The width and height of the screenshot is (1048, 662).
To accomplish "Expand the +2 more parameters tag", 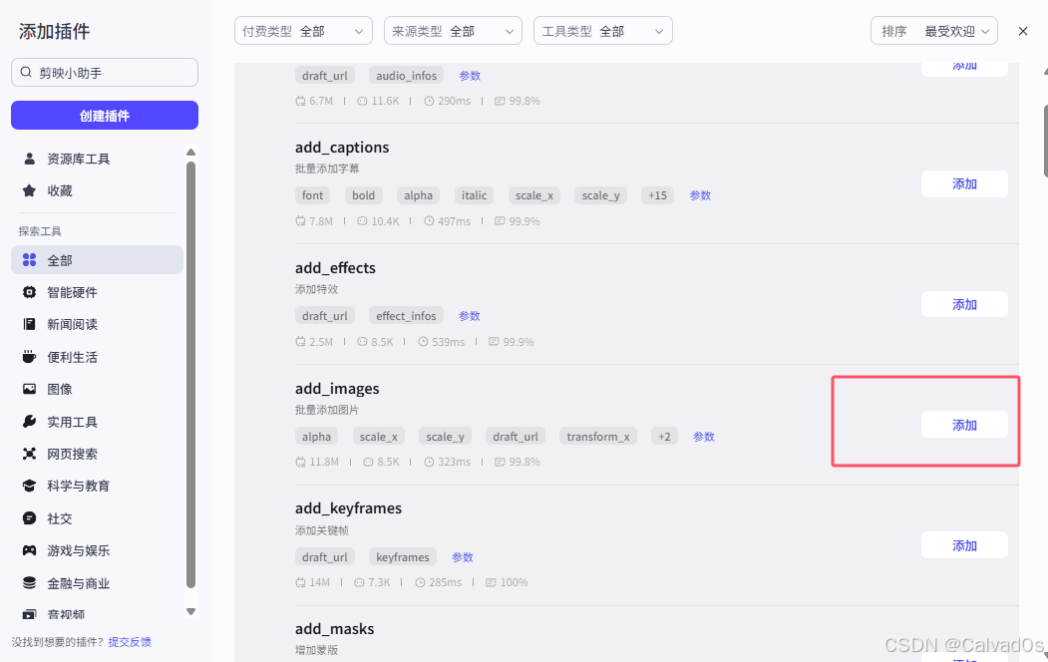I will click(664, 437).
